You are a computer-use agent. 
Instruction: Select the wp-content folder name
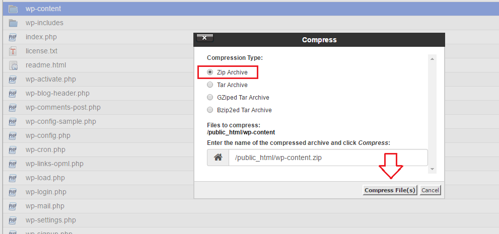pos(43,9)
